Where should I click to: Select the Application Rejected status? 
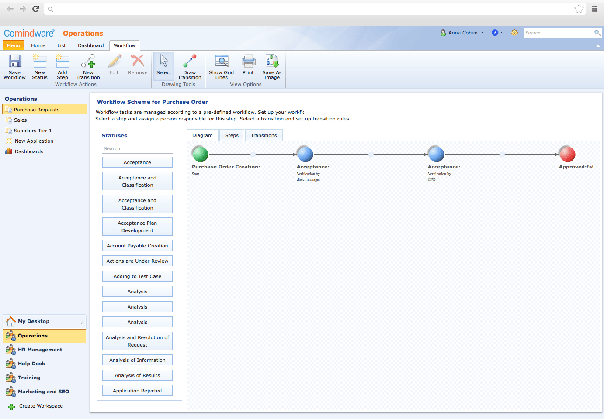pyautogui.click(x=137, y=390)
